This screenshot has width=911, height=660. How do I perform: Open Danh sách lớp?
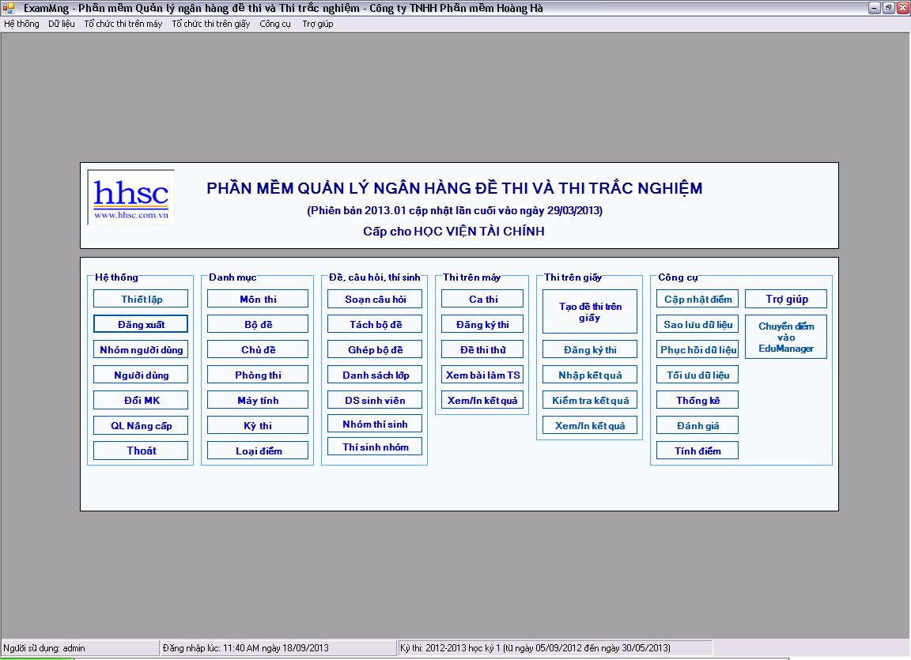tap(375, 375)
